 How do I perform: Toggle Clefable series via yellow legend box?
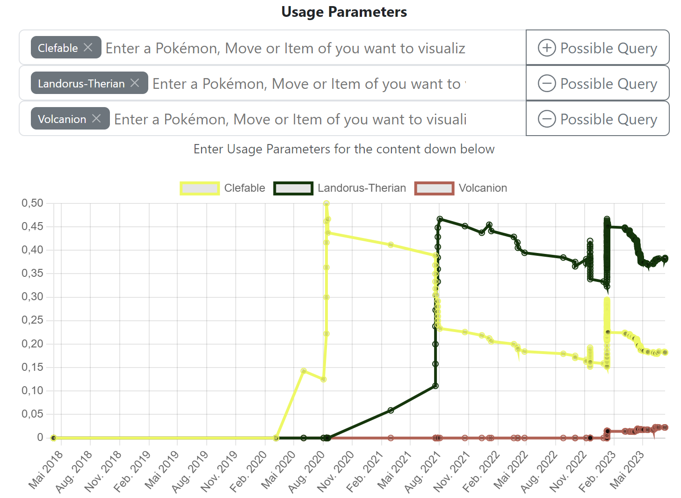pyautogui.click(x=200, y=188)
